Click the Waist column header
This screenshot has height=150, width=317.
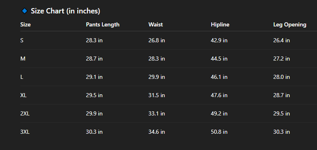[156, 25]
